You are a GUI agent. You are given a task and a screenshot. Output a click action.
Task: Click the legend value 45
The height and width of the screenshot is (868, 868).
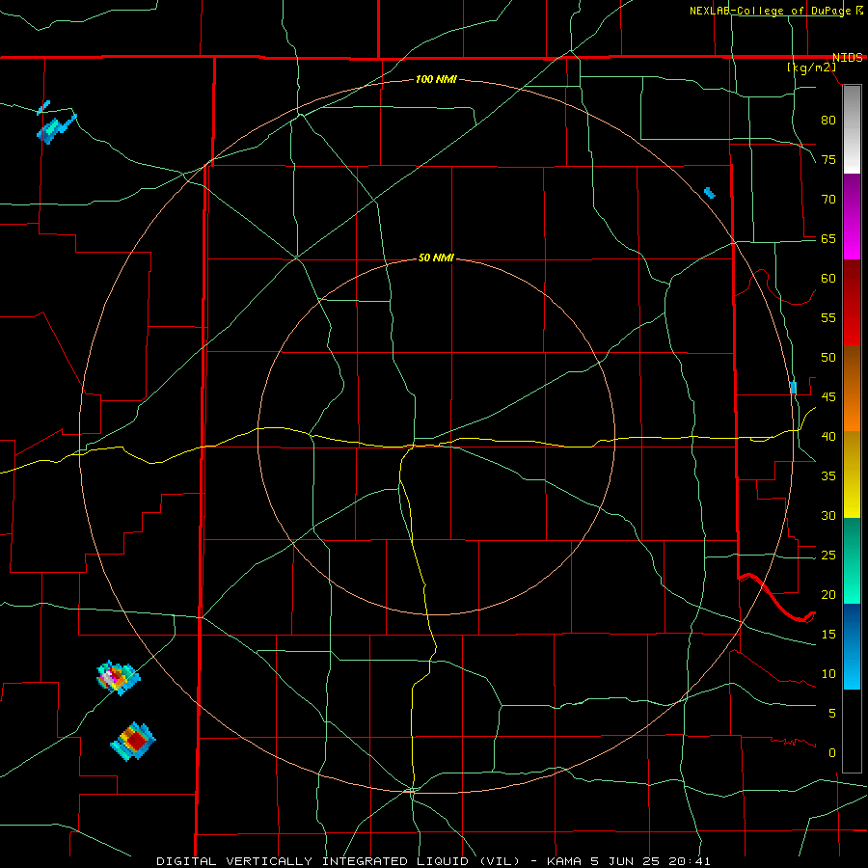tap(828, 397)
